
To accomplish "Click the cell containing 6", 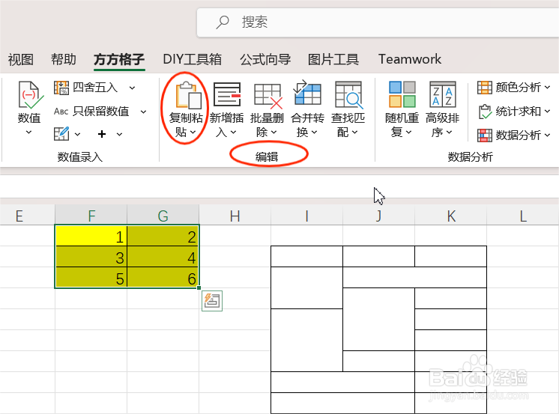I will pyautogui.click(x=163, y=277).
